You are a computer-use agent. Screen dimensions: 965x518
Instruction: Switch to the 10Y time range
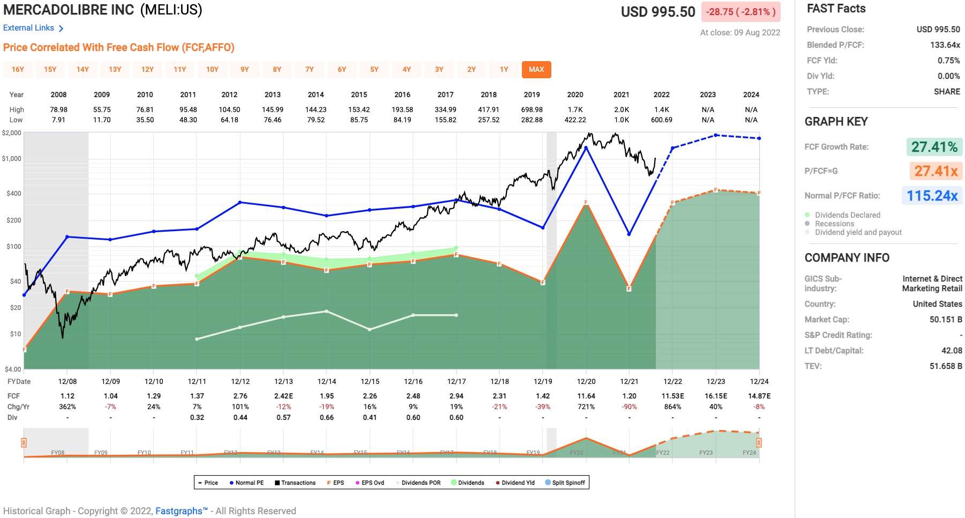click(212, 70)
